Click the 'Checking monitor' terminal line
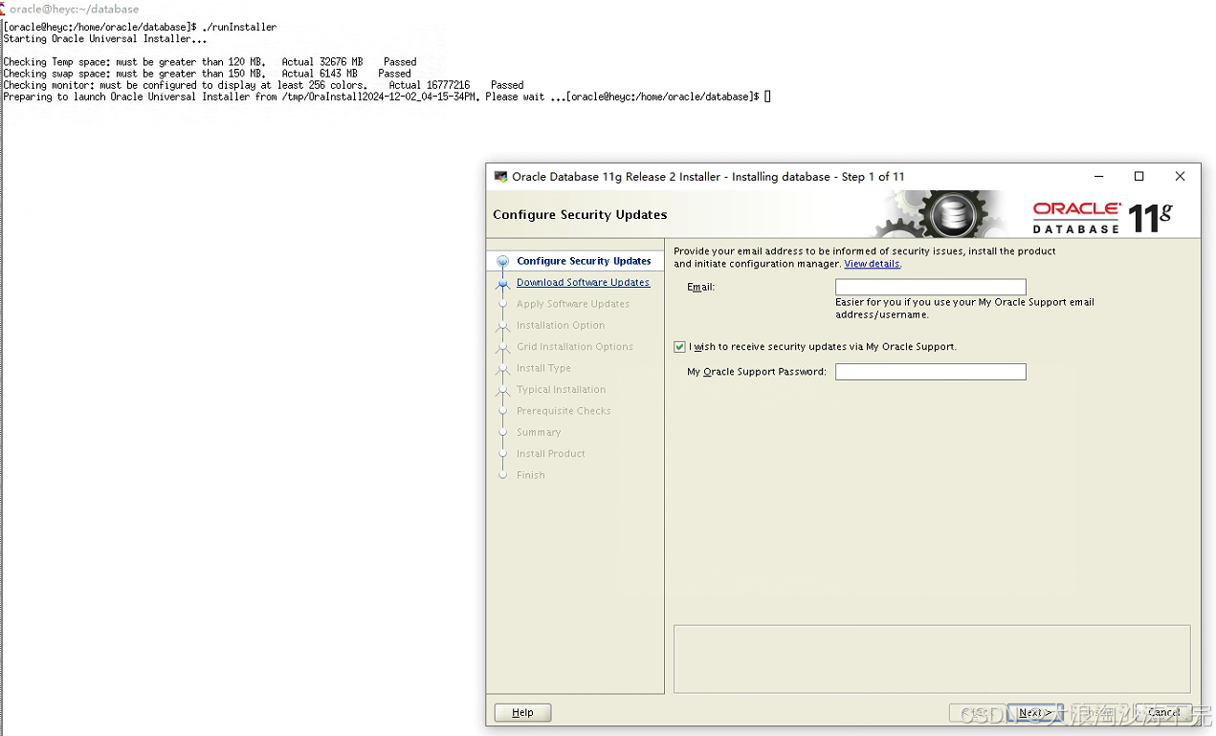 tap(263, 85)
